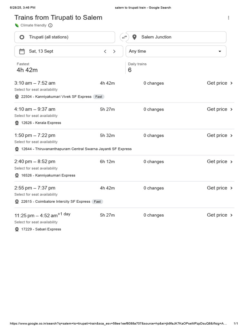Click the Salem Junction location pin icon
248x331 pixels.
pos(134,37)
